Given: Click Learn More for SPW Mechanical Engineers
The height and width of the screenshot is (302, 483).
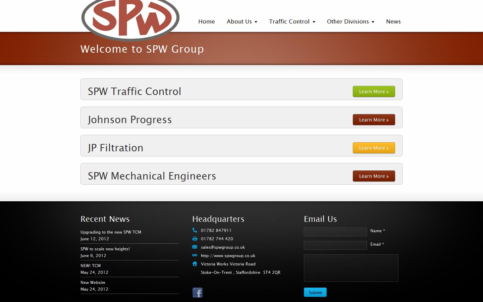Looking at the screenshot, I should coord(374,176).
